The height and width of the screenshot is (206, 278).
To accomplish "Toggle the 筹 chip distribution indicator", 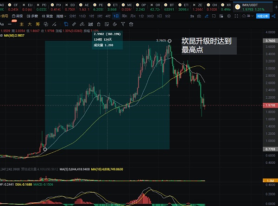I will coord(38,24).
